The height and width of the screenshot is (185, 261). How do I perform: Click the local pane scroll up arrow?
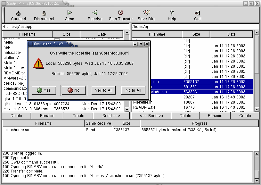127,33
